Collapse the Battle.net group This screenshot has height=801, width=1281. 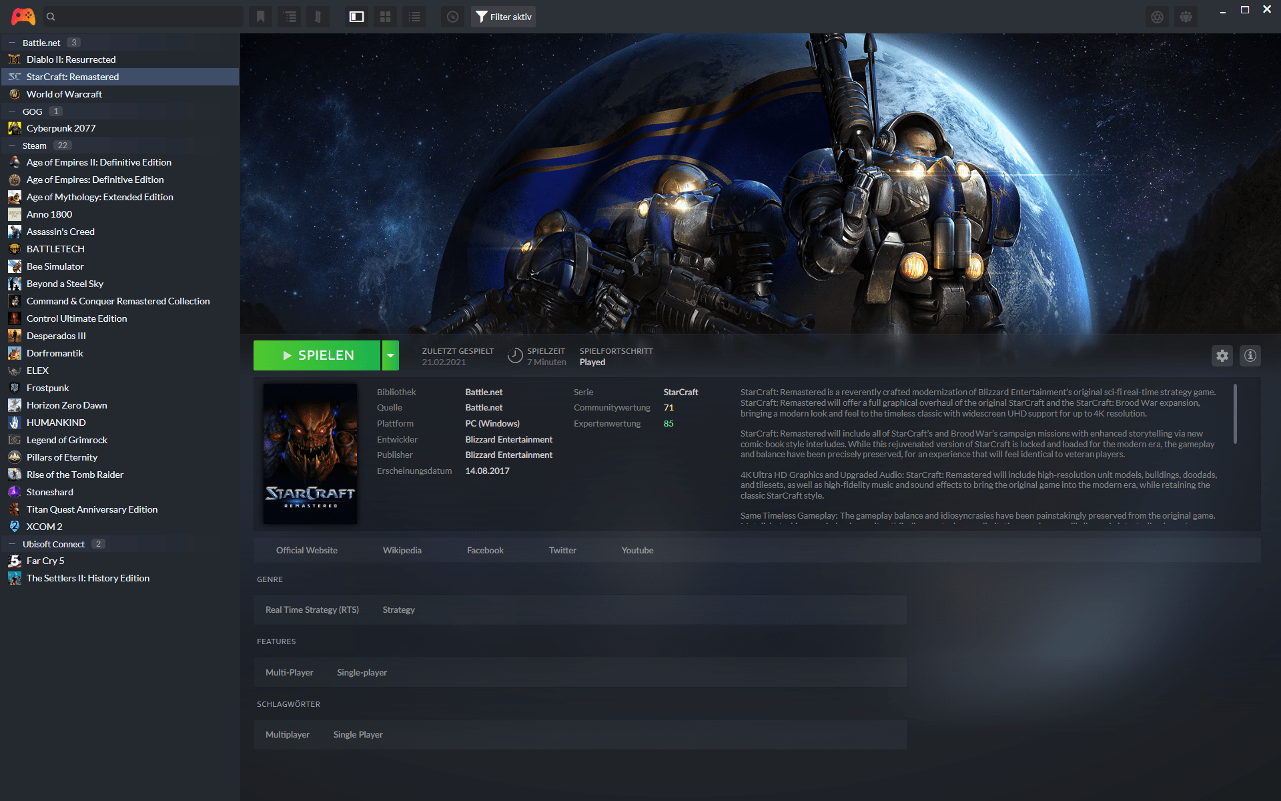tap(12, 43)
